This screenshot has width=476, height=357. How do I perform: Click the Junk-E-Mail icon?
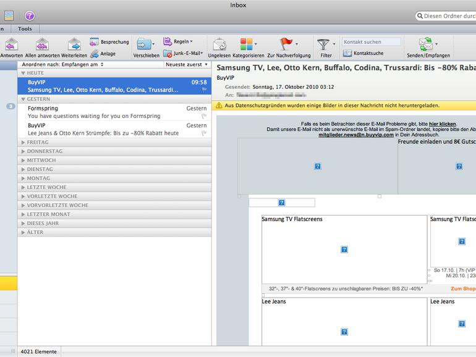click(168, 54)
